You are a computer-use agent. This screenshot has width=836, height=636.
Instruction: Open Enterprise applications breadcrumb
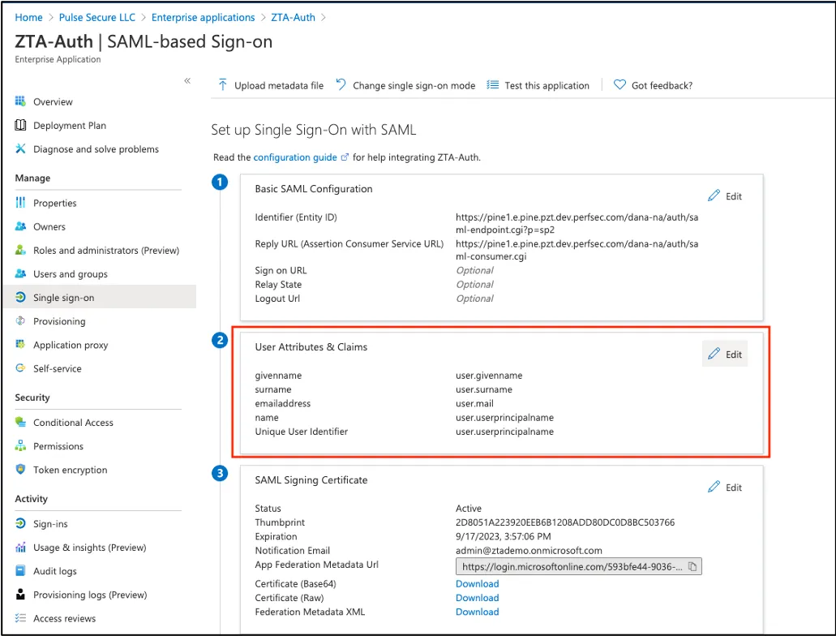(204, 17)
